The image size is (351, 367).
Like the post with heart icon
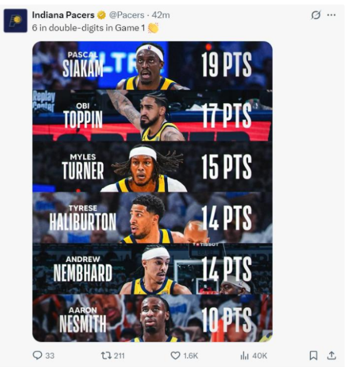tap(175, 355)
